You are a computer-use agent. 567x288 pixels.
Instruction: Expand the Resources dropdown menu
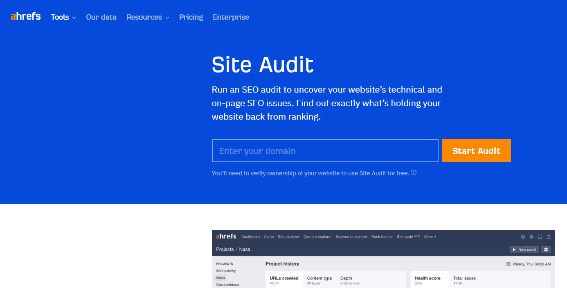148,17
